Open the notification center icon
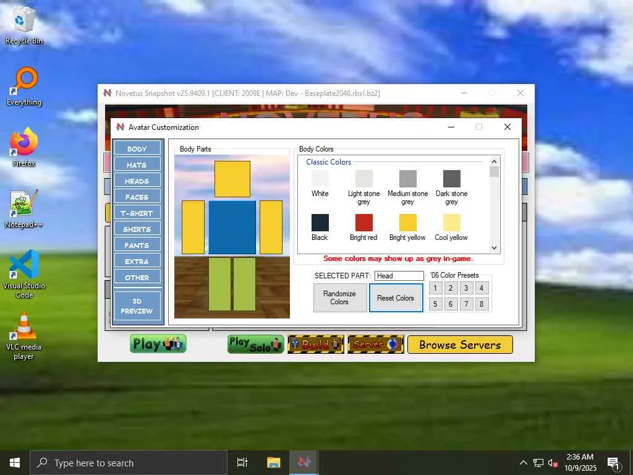This screenshot has height=475, width=633. coord(614,463)
